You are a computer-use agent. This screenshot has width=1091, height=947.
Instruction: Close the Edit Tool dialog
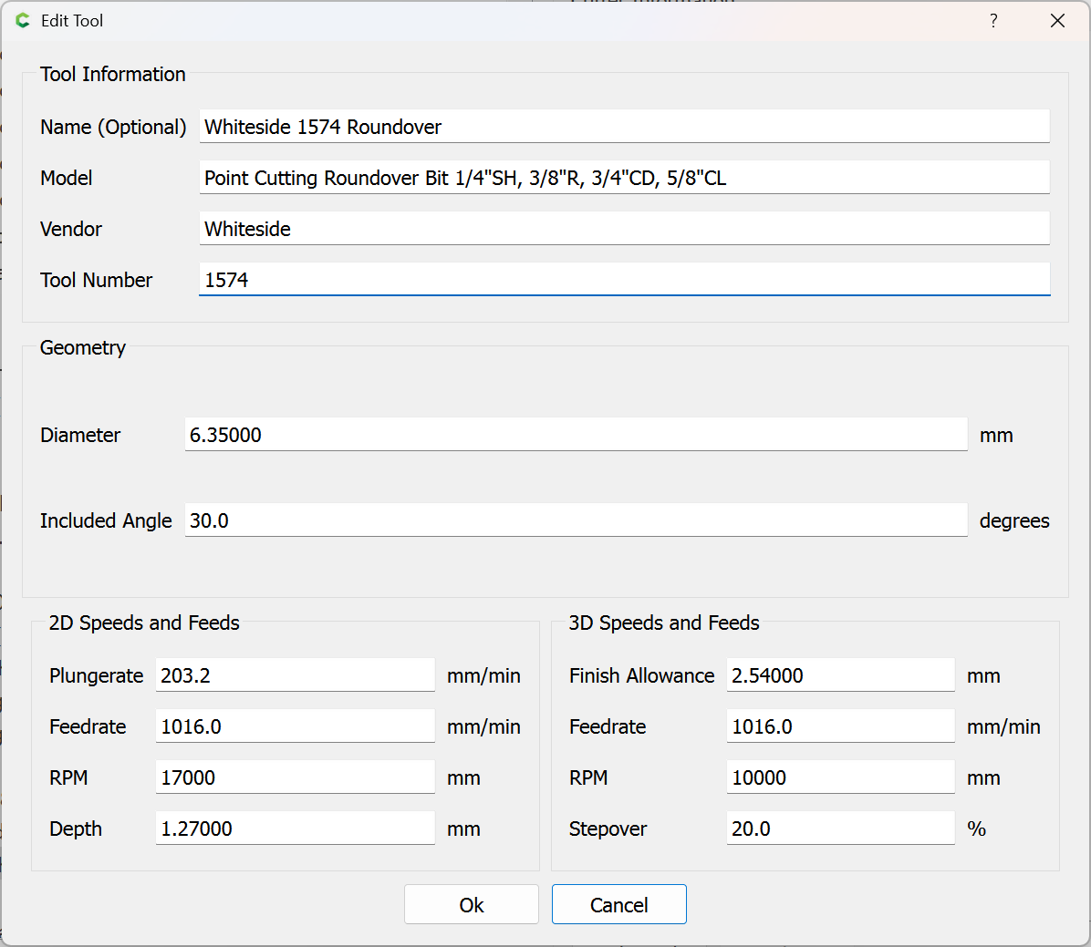pos(1057,21)
